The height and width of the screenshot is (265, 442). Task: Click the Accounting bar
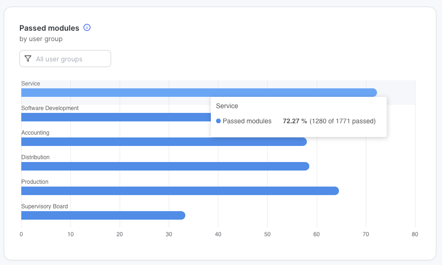point(164,142)
